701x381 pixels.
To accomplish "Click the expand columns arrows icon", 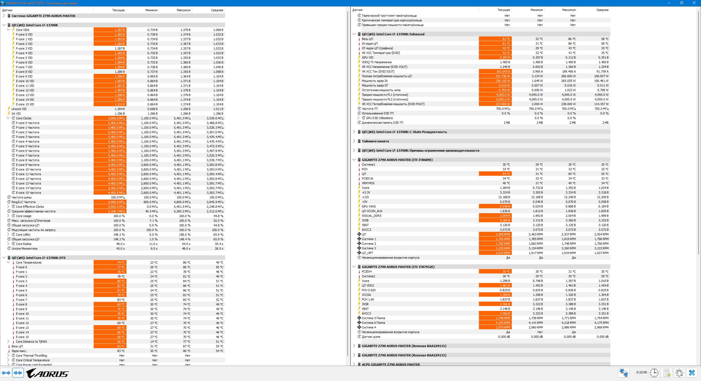I will (x=6, y=373).
